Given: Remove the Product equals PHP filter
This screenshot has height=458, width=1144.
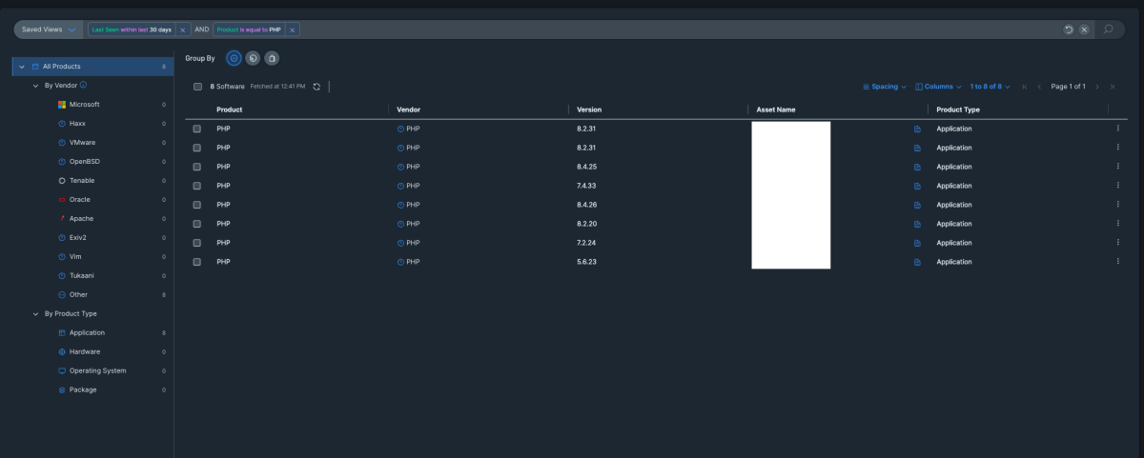Looking at the screenshot, I should pyautogui.click(x=293, y=30).
